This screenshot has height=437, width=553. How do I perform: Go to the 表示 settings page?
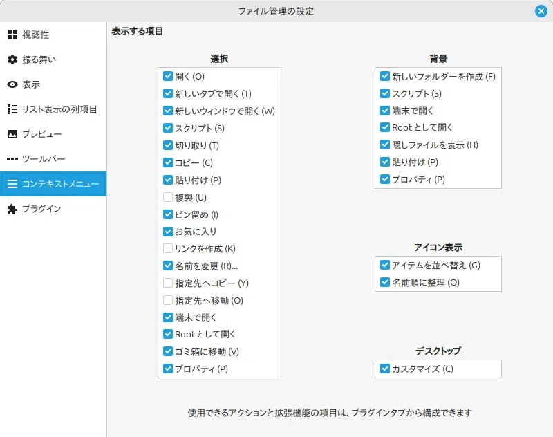pyautogui.click(x=53, y=84)
